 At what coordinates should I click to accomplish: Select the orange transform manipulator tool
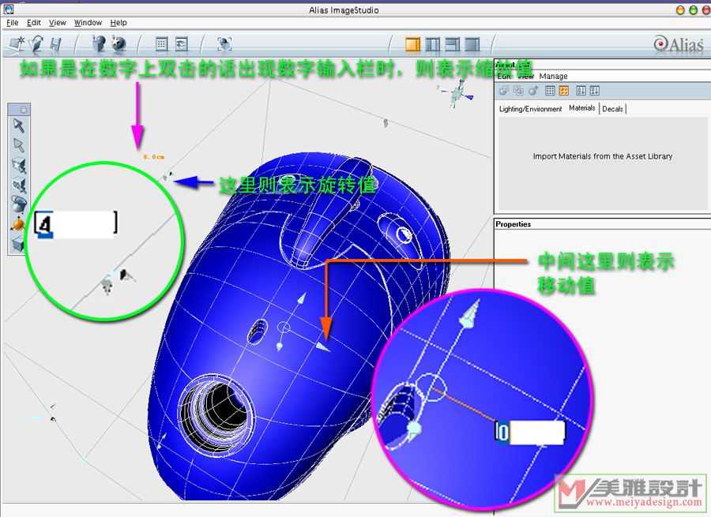point(17,224)
